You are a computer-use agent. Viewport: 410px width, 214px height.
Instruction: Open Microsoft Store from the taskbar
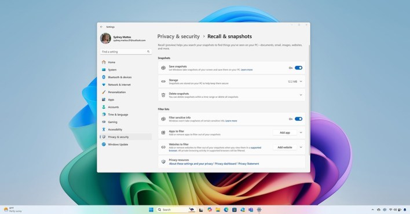(235, 209)
